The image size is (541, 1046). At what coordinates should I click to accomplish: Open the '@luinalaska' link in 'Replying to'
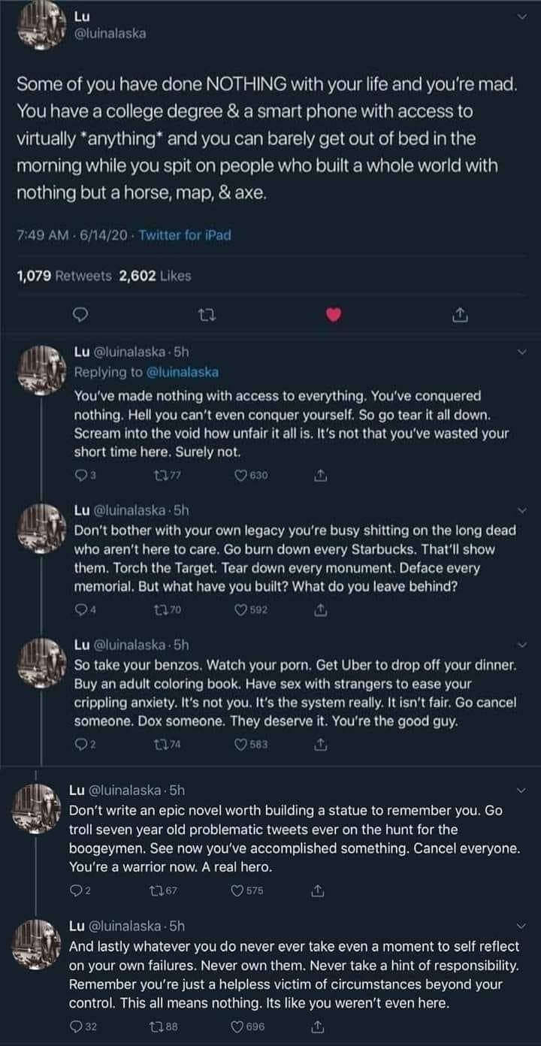[x=182, y=371]
